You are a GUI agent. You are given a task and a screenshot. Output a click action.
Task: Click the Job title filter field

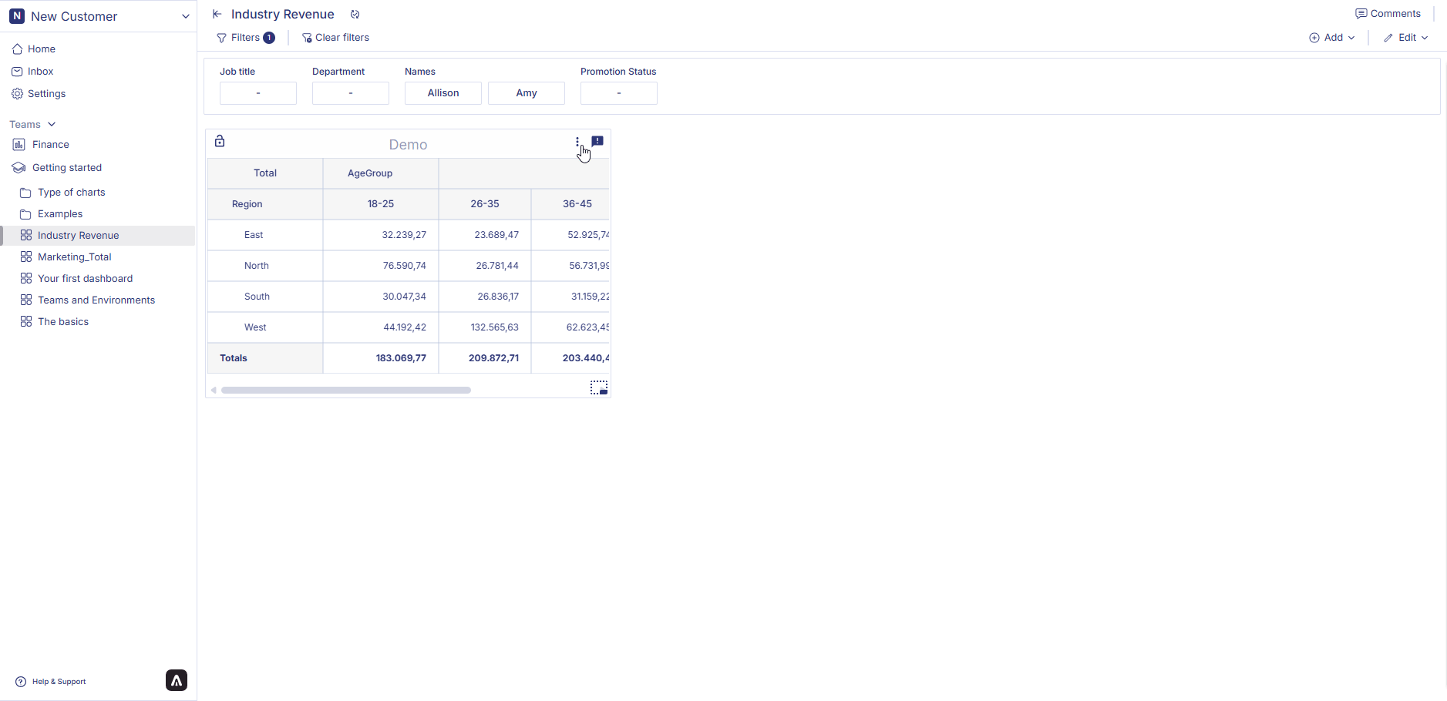[x=258, y=93]
